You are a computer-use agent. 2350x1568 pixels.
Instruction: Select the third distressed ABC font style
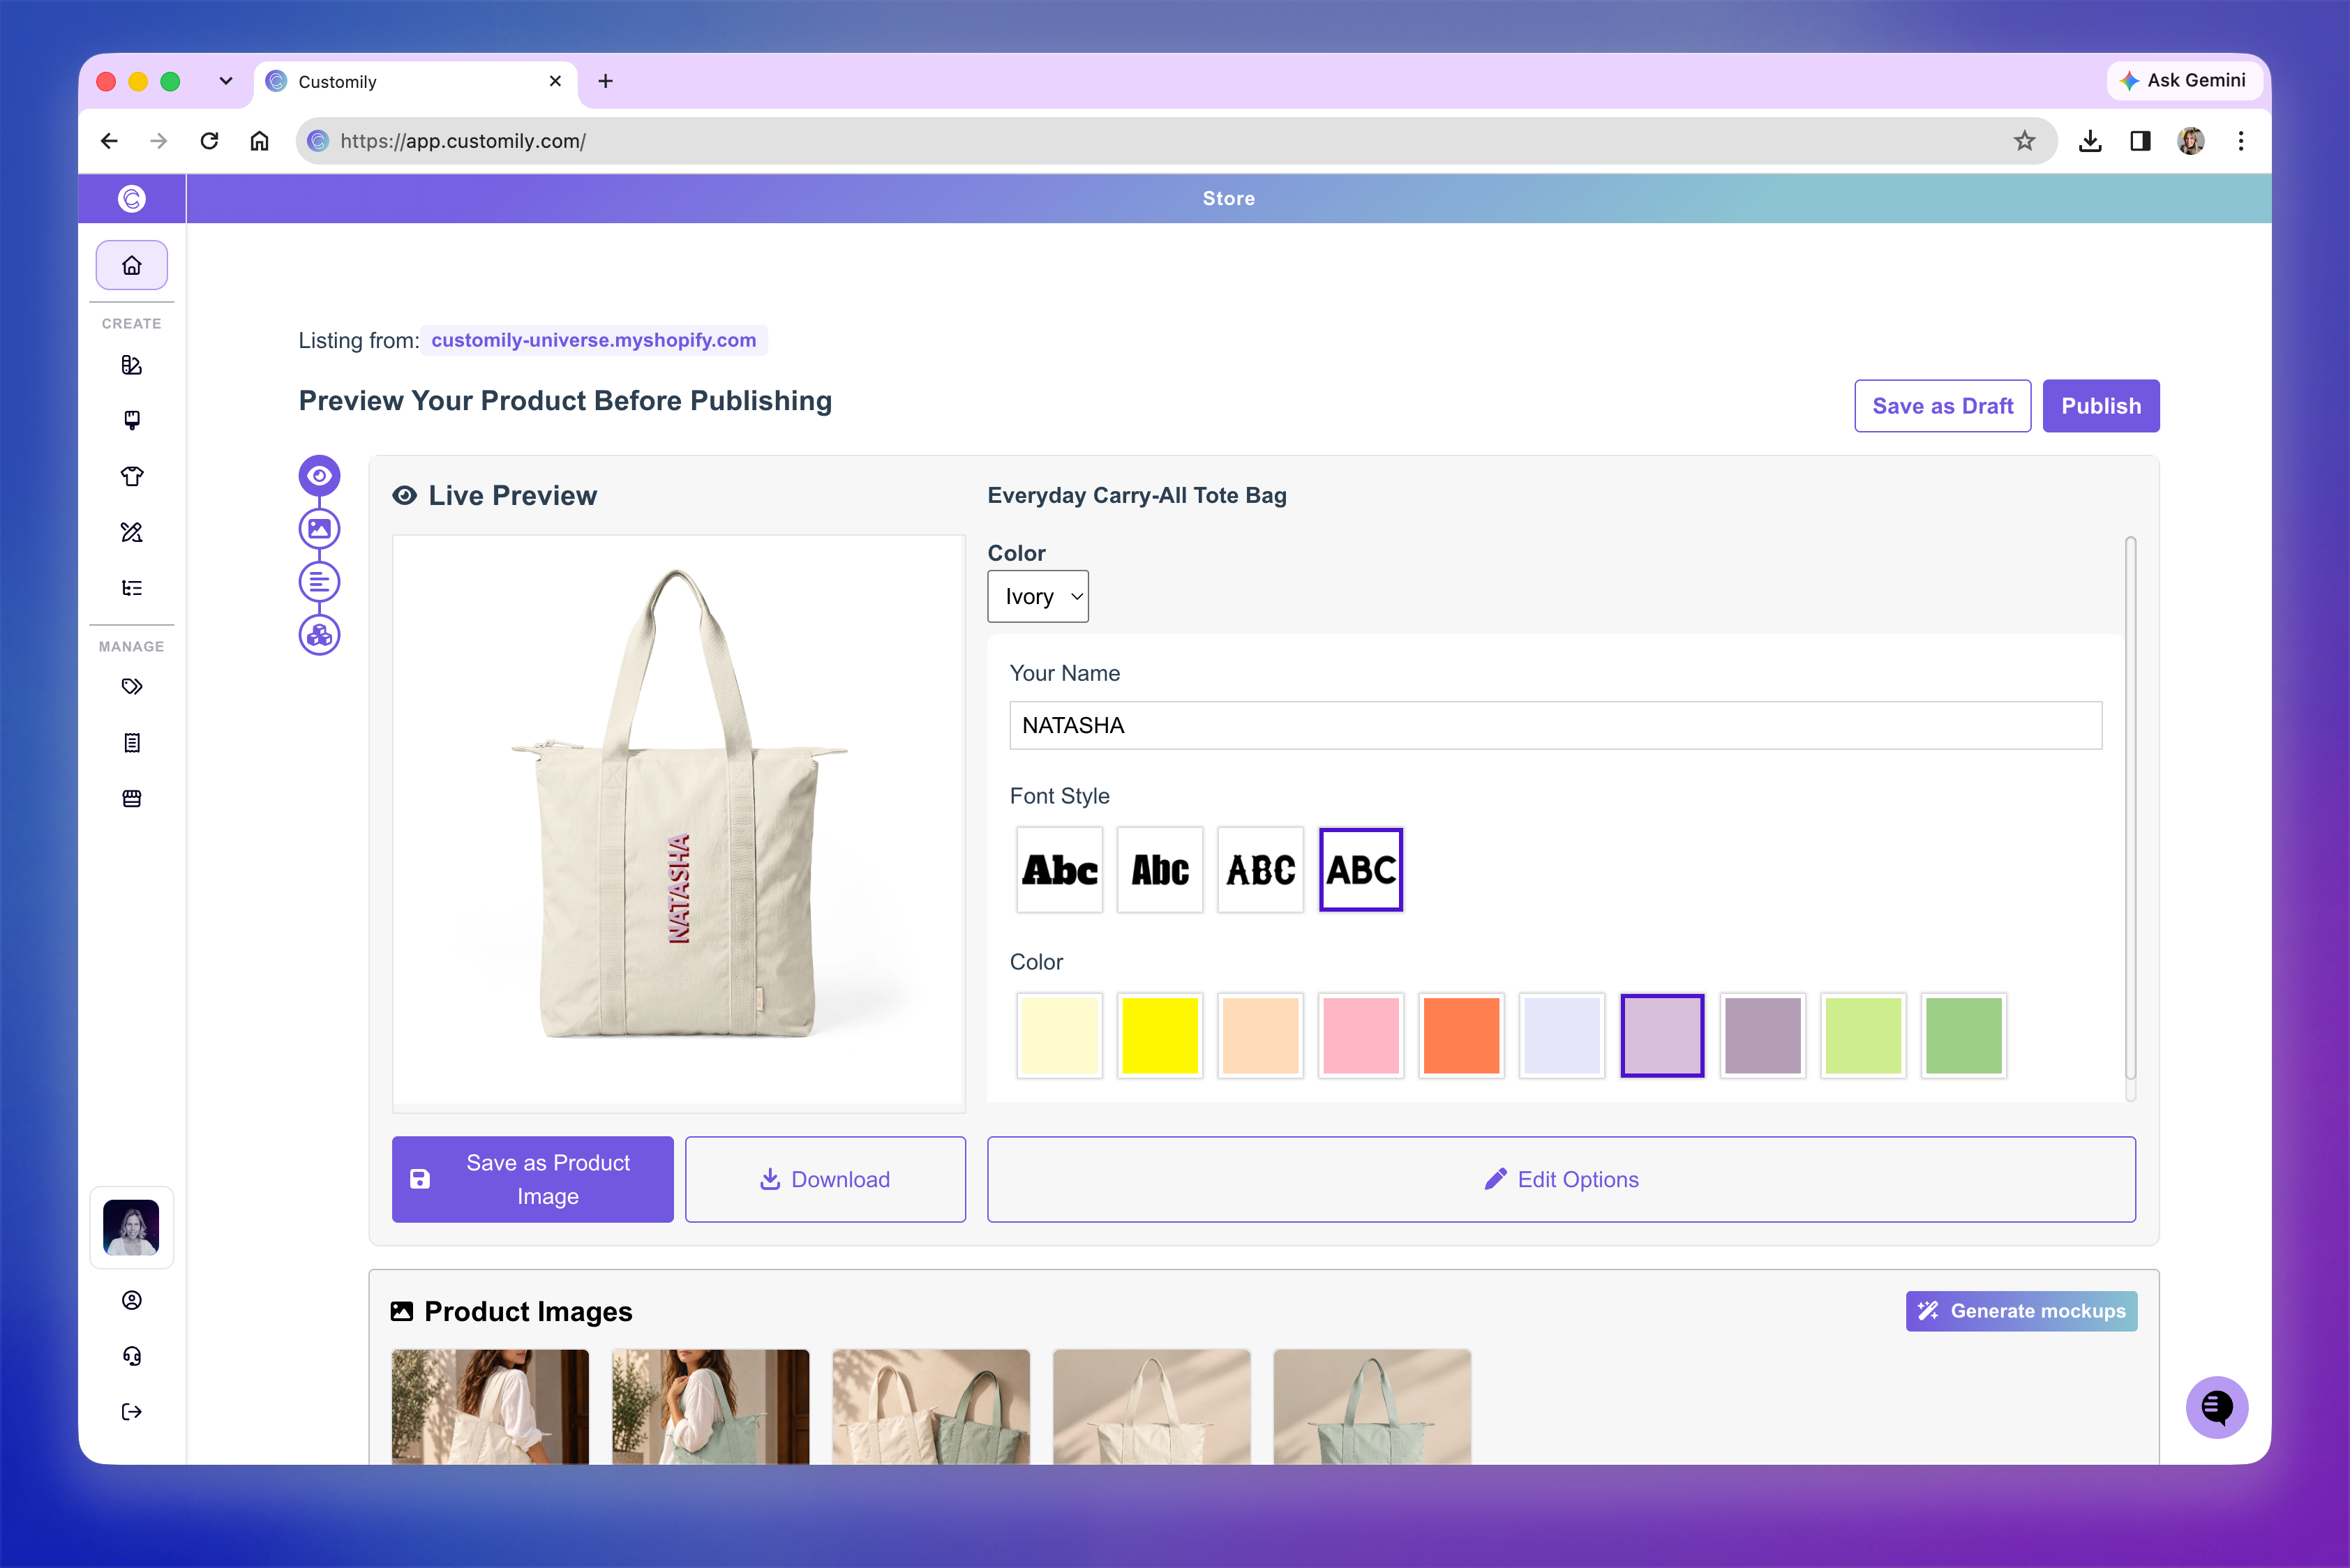coord(1261,870)
